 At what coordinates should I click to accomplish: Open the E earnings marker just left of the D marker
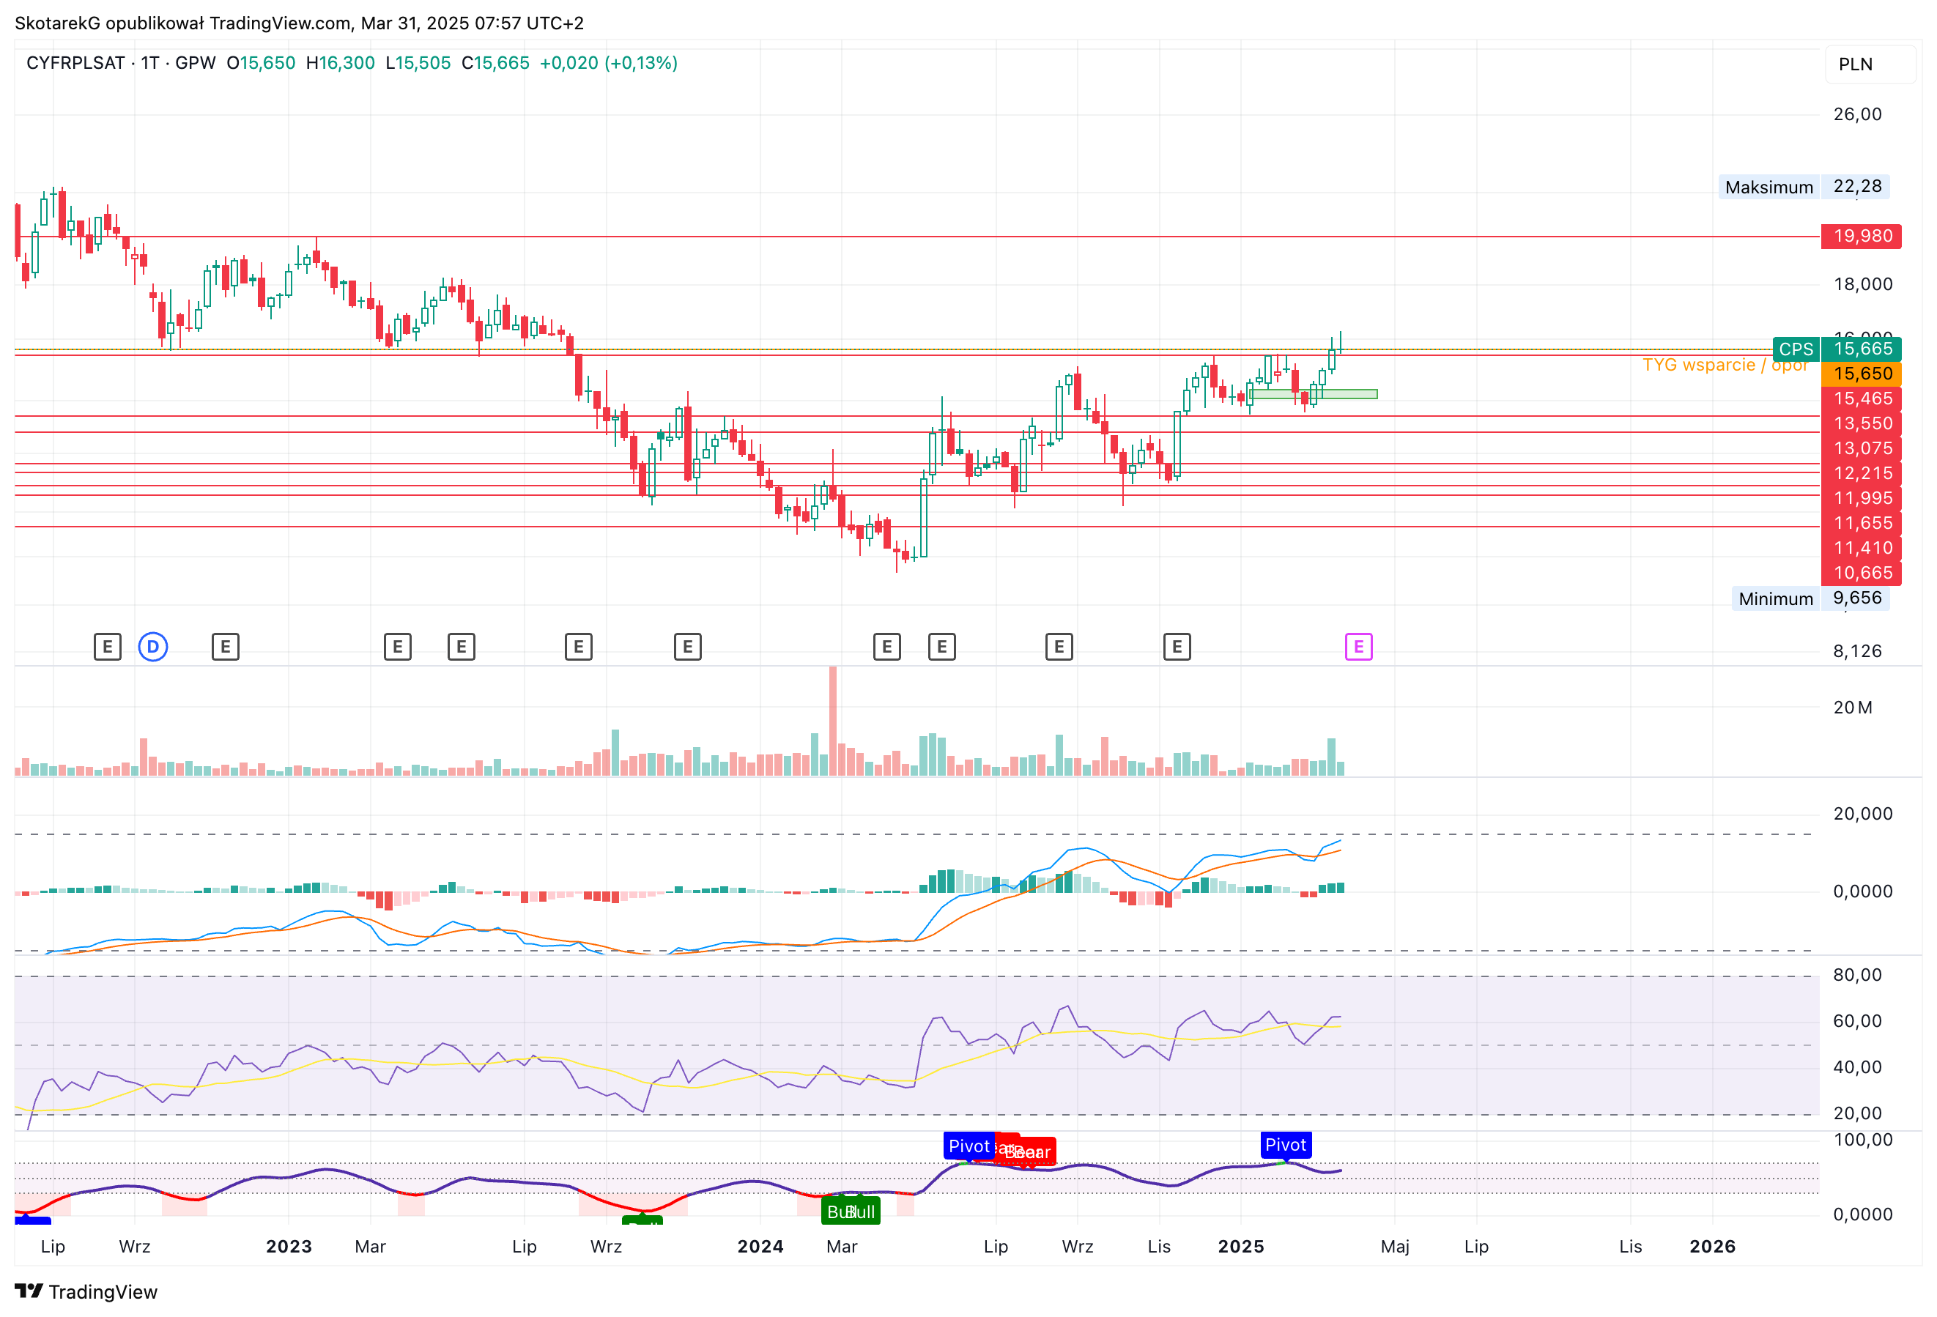[x=108, y=647]
